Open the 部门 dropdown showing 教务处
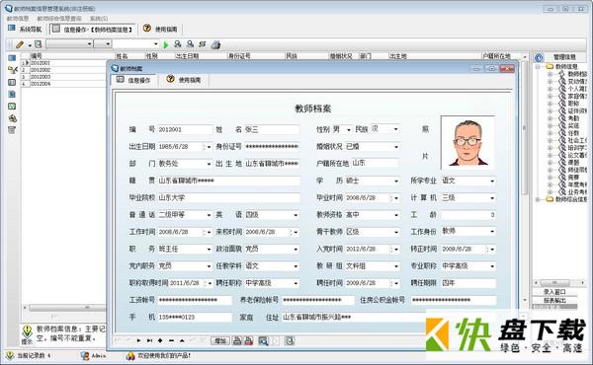 (x=209, y=164)
